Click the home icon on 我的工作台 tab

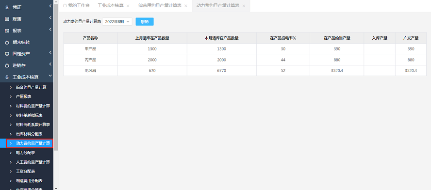tap(65, 5)
